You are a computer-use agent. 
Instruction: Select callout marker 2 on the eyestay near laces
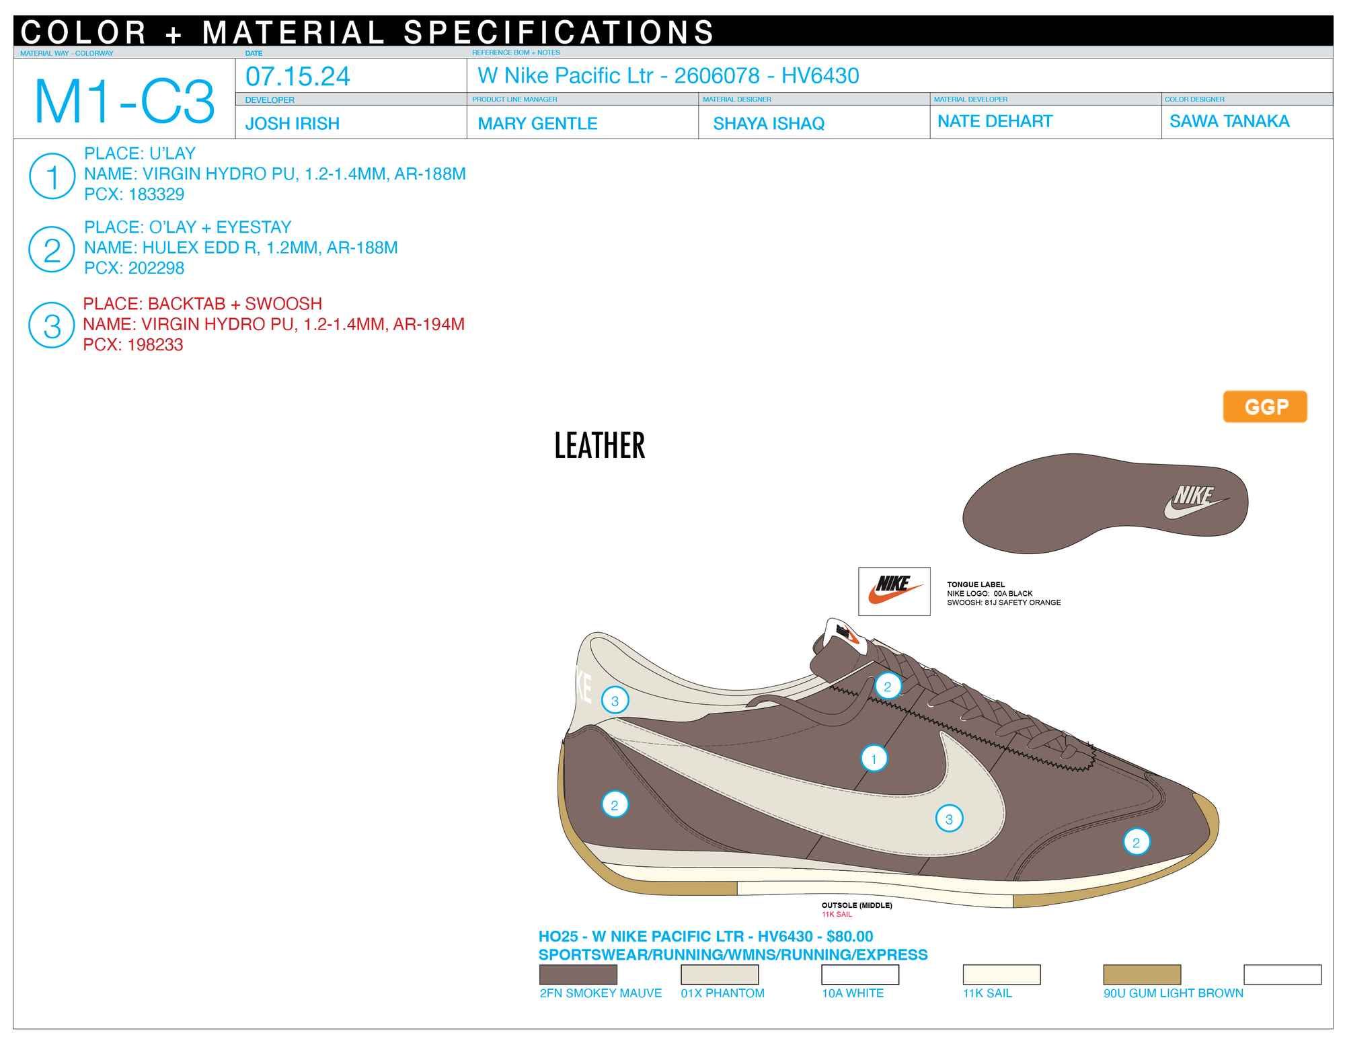pos(888,687)
